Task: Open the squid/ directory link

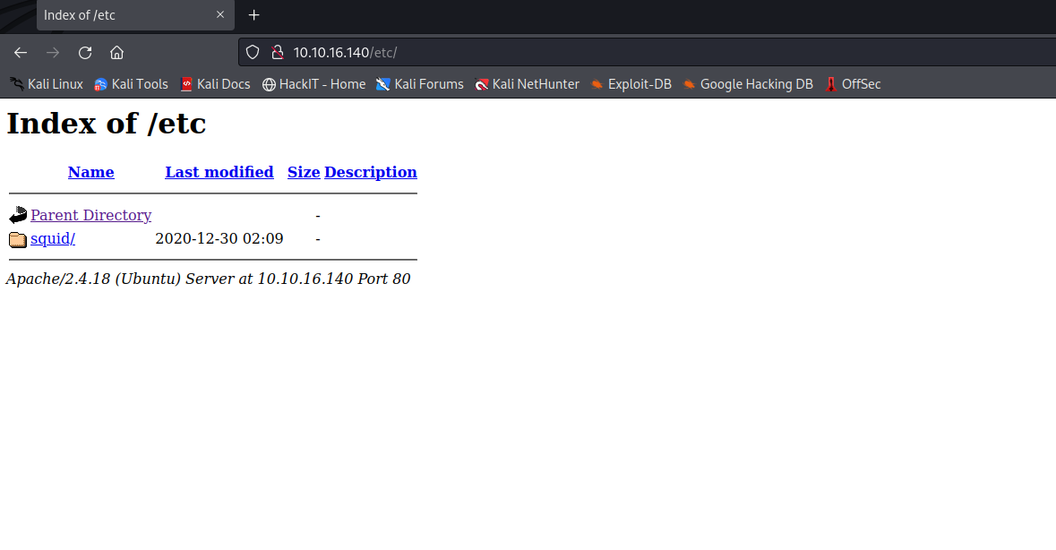Action: point(53,239)
